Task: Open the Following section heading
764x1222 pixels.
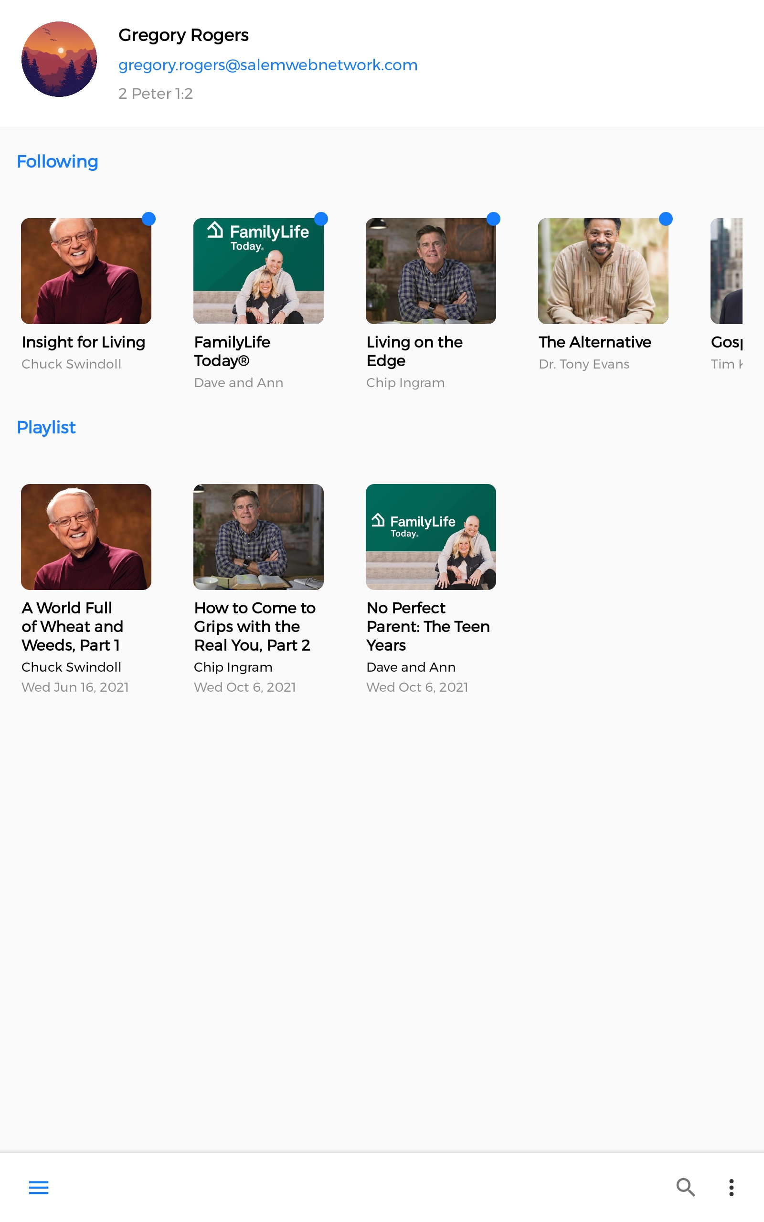Action: (58, 162)
